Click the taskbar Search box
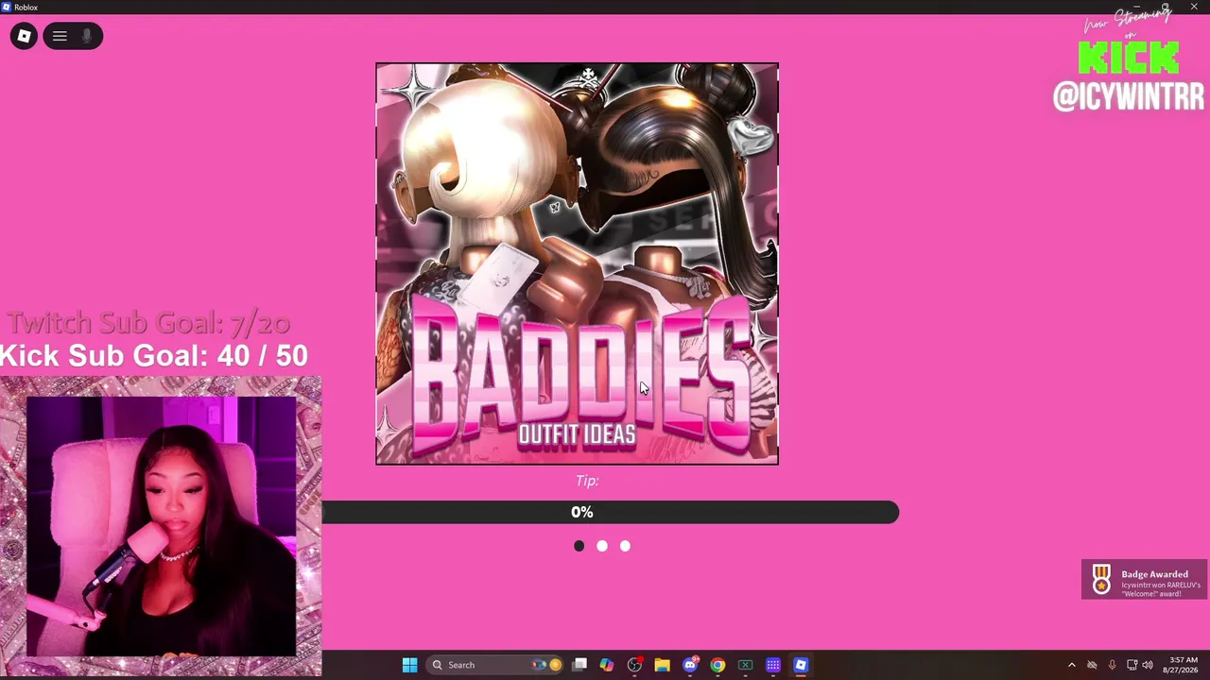The width and height of the screenshot is (1210, 680). coord(495,665)
